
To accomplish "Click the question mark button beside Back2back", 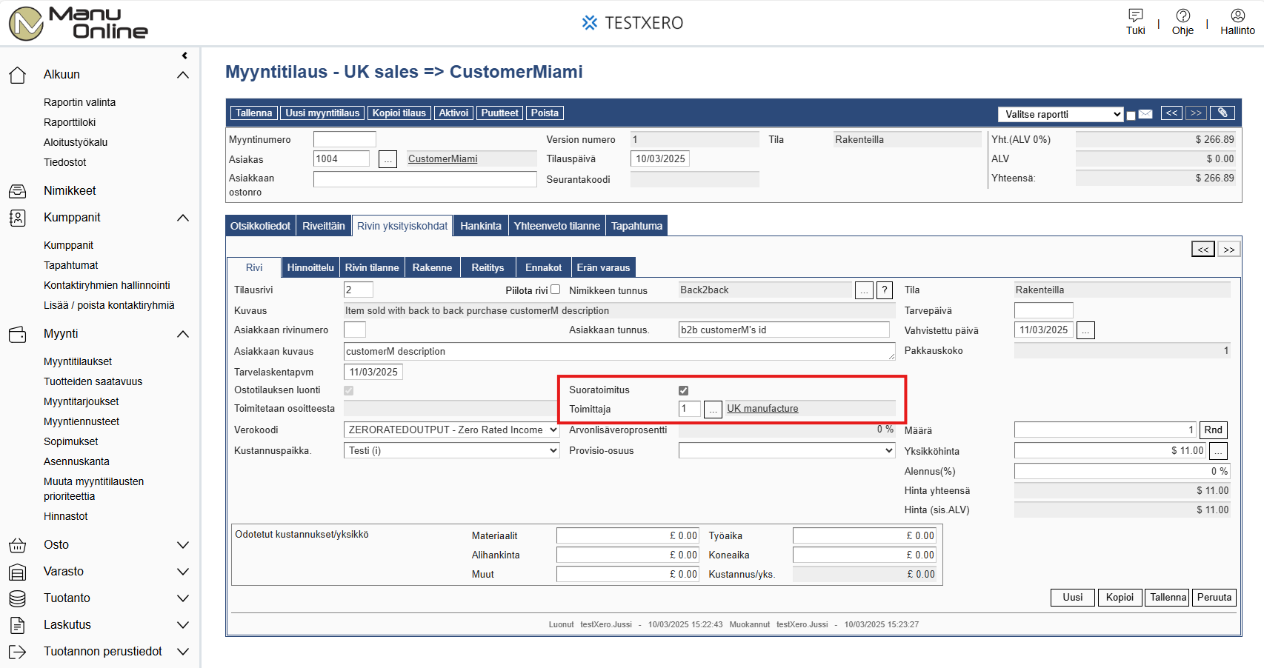I will pos(885,290).
